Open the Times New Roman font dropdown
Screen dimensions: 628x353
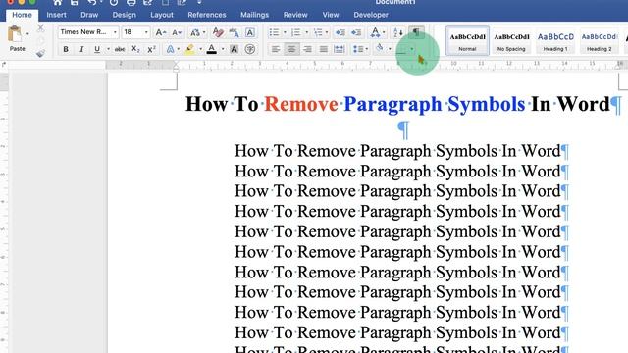[x=115, y=32]
